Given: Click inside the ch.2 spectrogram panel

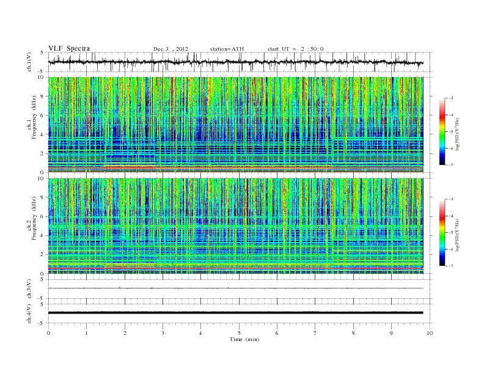Looking at the screenshot, I should point(236,226).
